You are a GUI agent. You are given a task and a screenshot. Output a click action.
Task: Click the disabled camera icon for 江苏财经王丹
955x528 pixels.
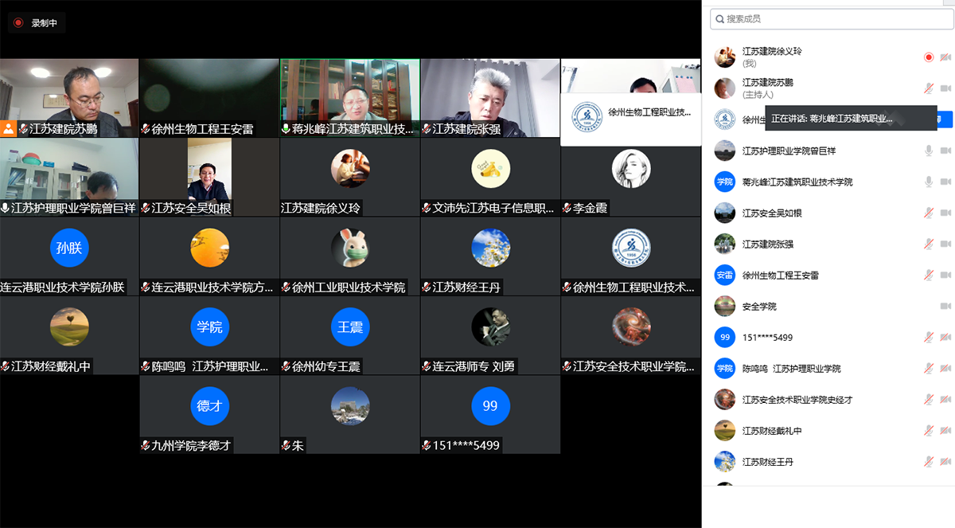pos(945,462)
